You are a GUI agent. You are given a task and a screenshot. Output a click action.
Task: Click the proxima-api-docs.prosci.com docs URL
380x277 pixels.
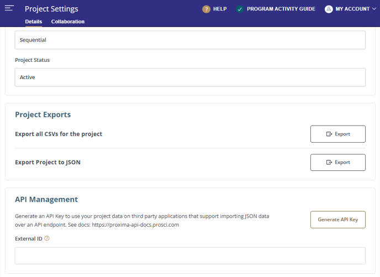(135, 225)
